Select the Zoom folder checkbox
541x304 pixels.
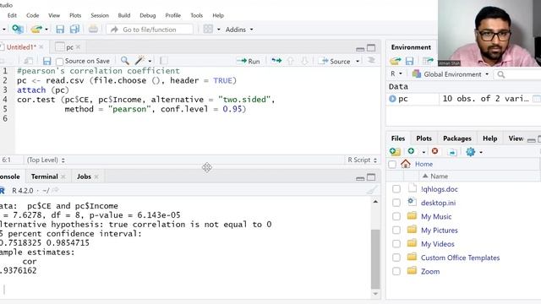coord(396,271)
